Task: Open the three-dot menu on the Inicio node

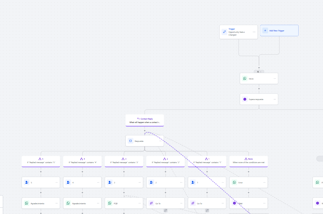Action: click(275, 78)
